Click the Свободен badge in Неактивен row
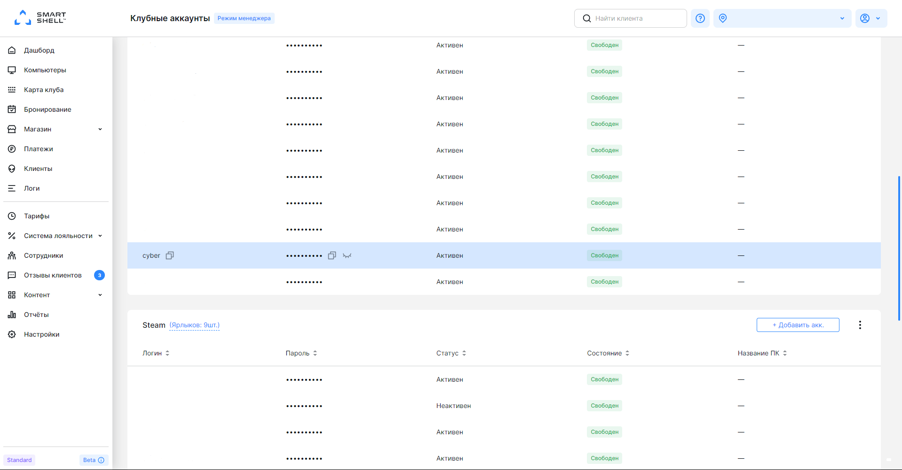Viewport: 902px width, 470px height. click(x=604, y=406)
